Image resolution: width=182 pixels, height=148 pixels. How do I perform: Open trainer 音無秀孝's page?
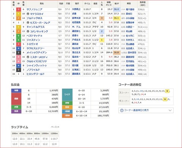[130, 23]
